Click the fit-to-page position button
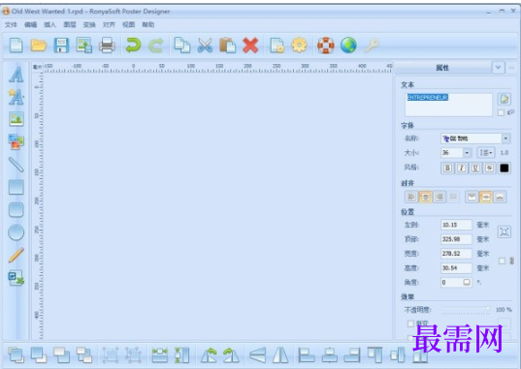This screenshot has height=369, width=521. pyautogui.click(x=504, y=231)
